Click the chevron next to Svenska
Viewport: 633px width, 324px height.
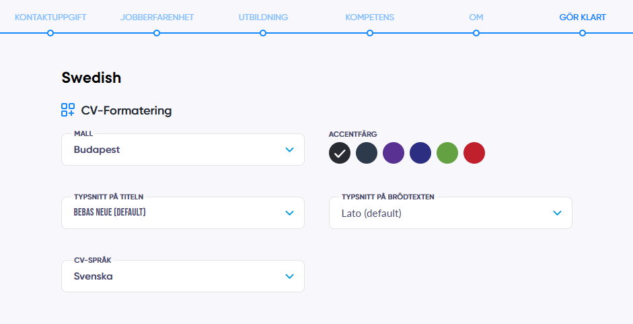click(x=289, y=276)
